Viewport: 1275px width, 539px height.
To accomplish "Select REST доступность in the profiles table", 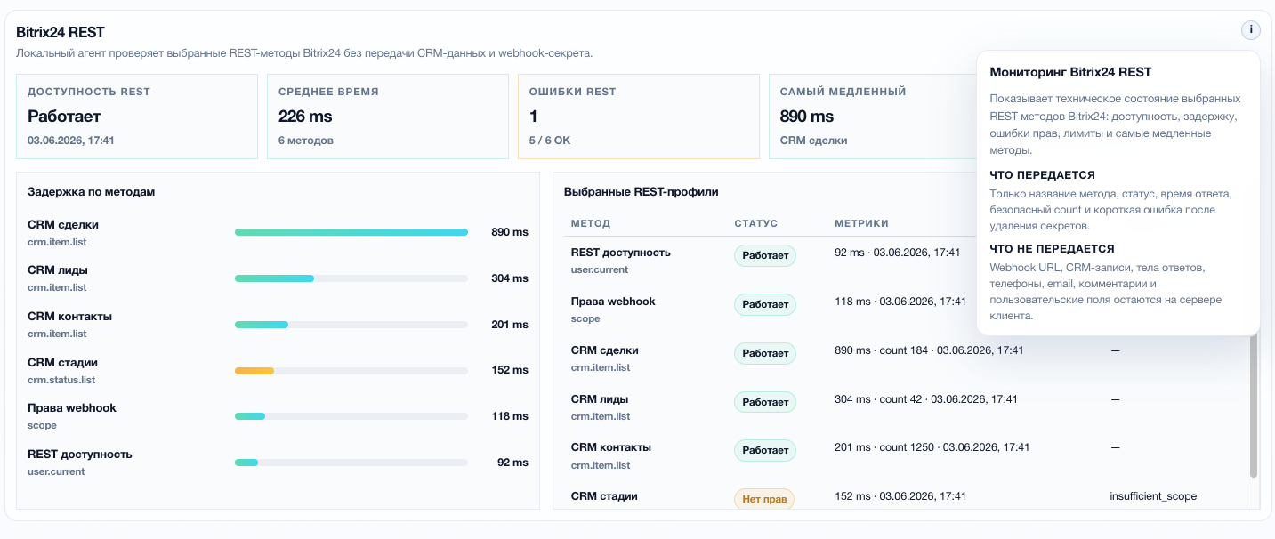I will click(x=620, y=253).
